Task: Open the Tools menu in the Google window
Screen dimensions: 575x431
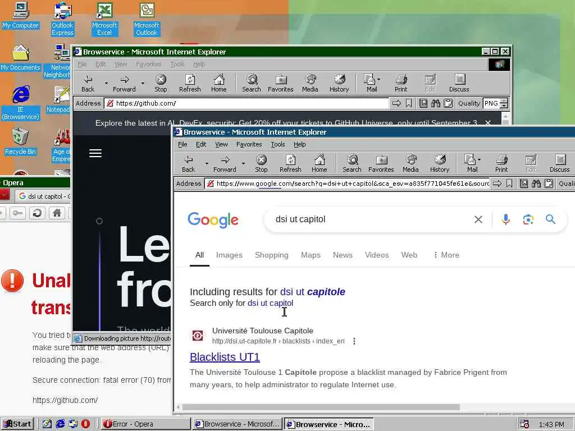Action: [x=277, y=144]
